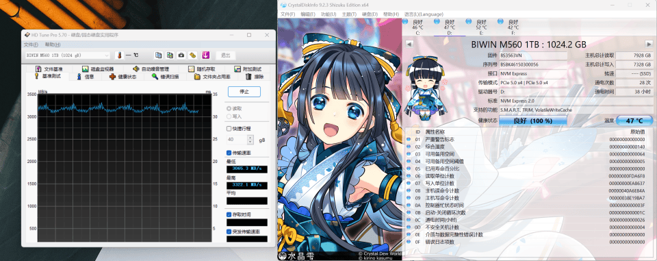Click blue status dot of attribute 05 已用寿命百分比
The width and height of the screenshot is (657, 261).
pyautogui.click(x=409, y=169)
